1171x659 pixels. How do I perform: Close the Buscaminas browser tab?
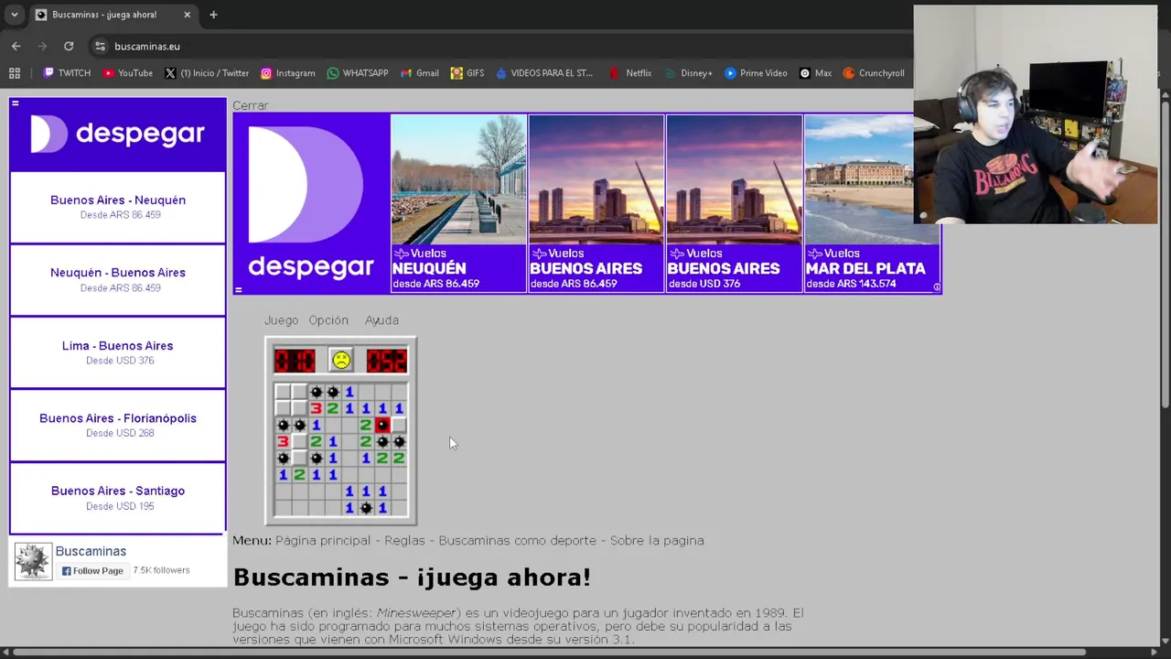point(188,15)
